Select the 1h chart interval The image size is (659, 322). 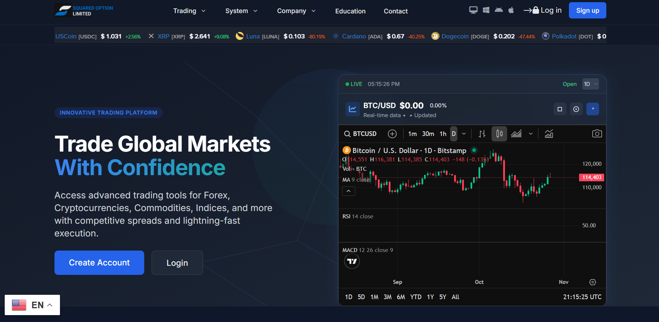(443, 134)
